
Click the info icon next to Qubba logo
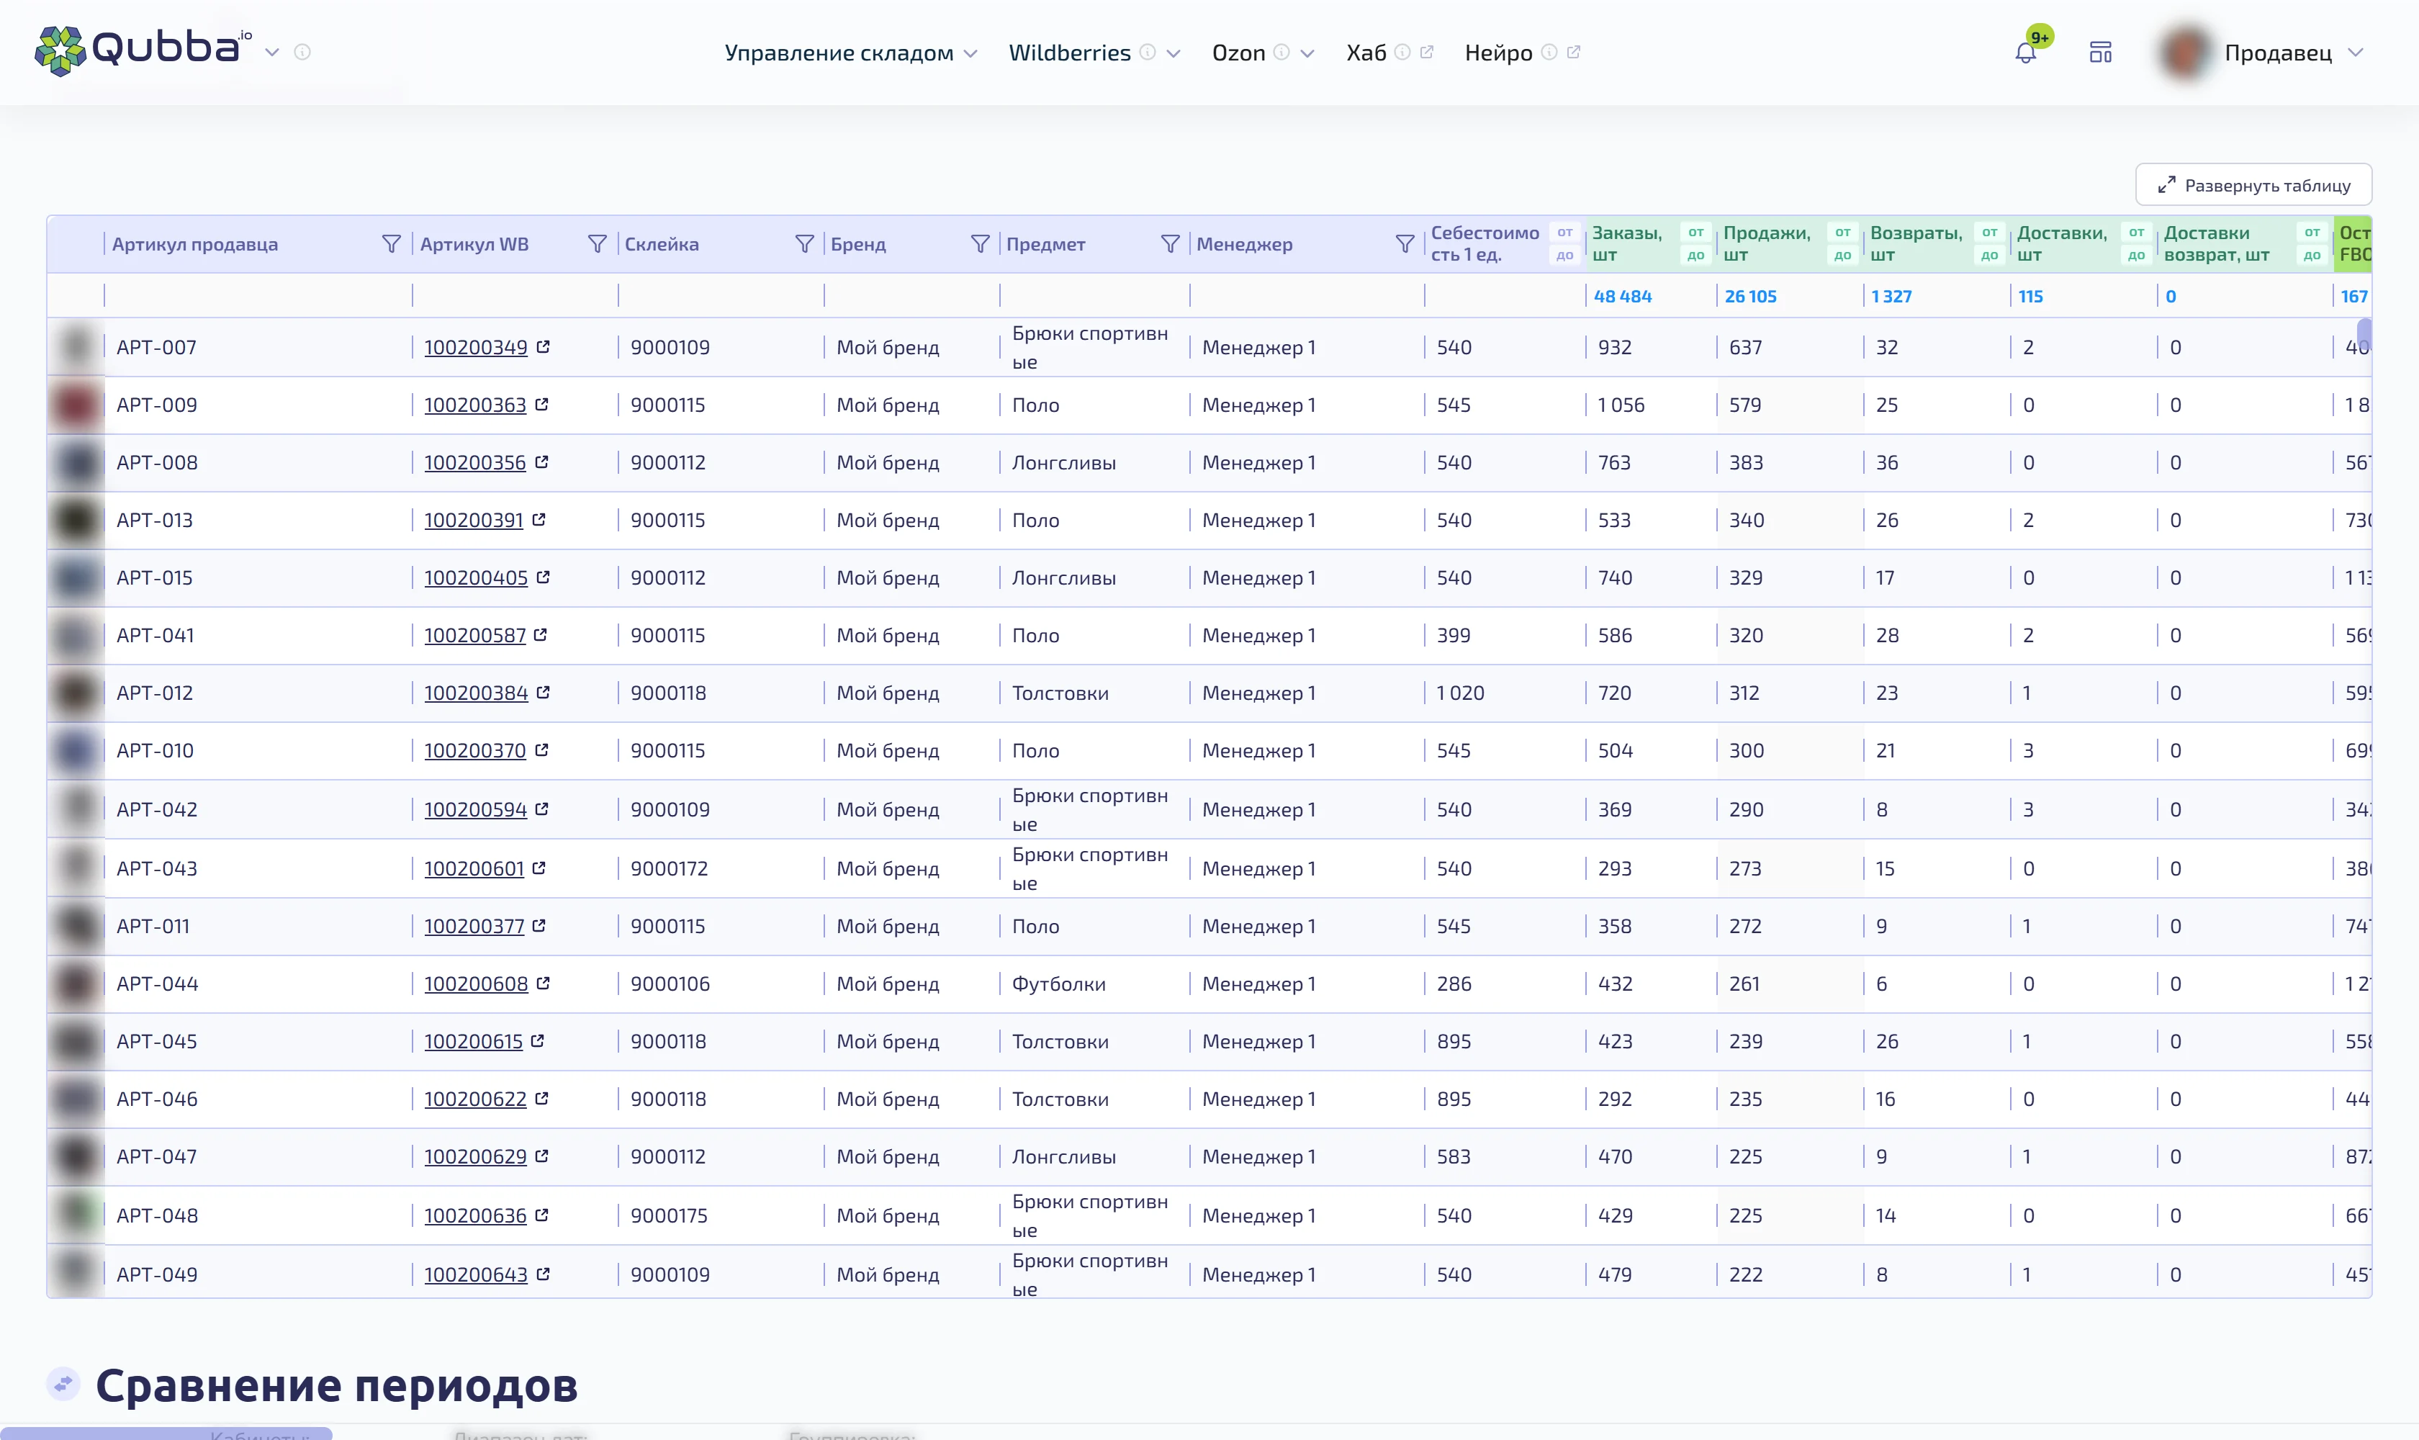coord(303,53)
